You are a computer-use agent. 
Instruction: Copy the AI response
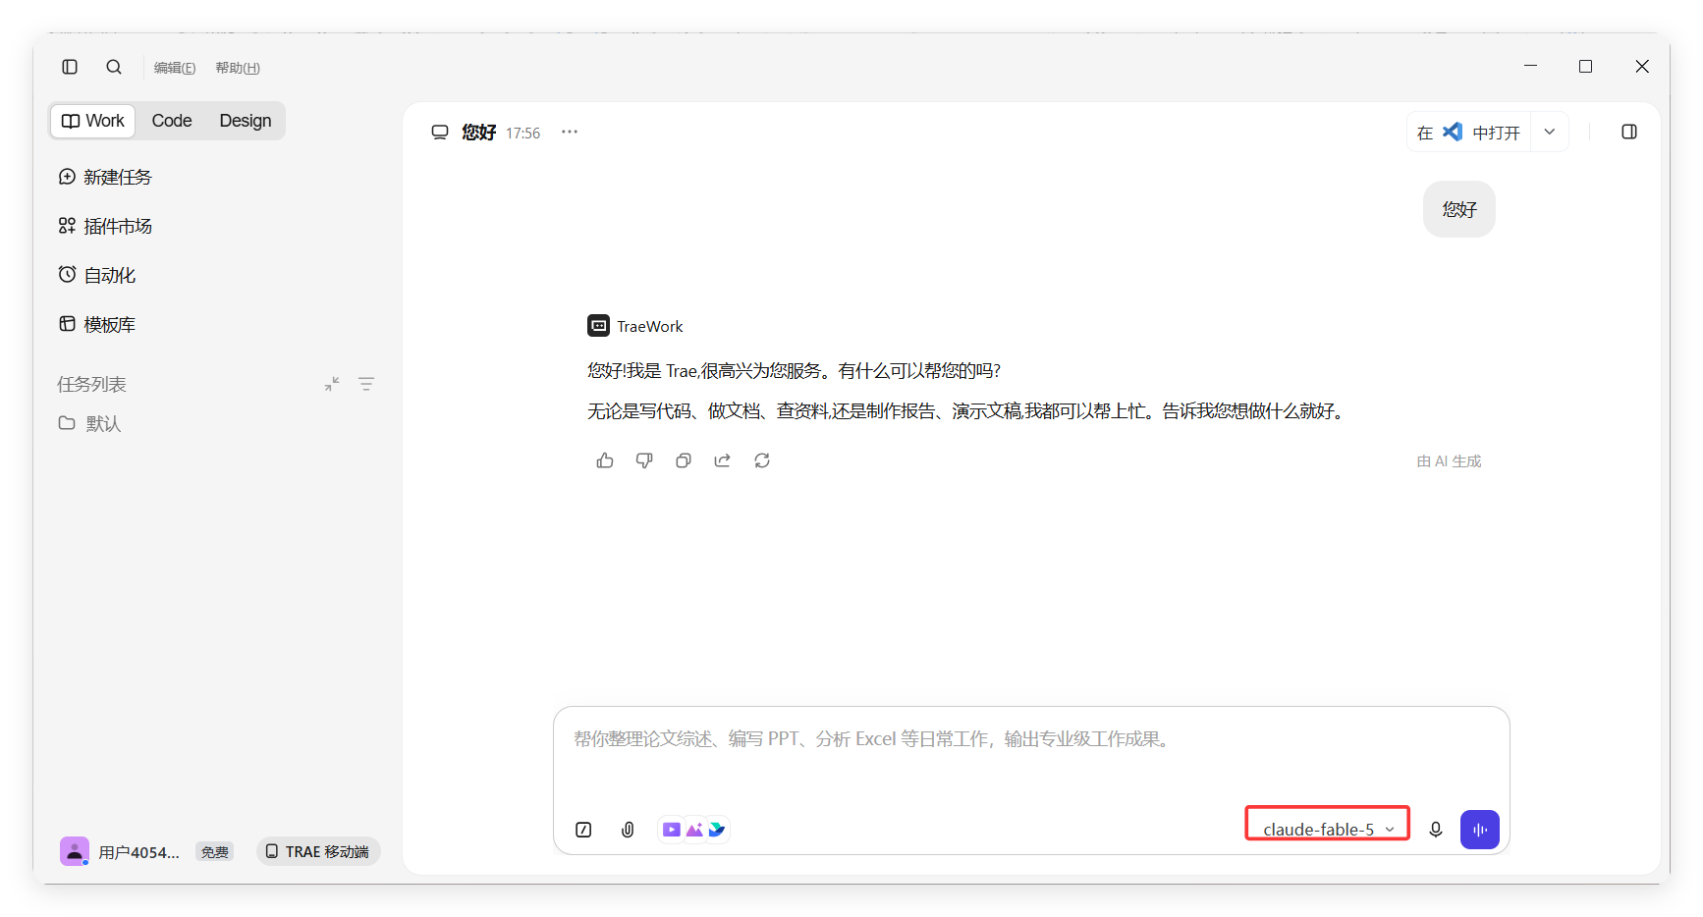[x=684, y=460]
